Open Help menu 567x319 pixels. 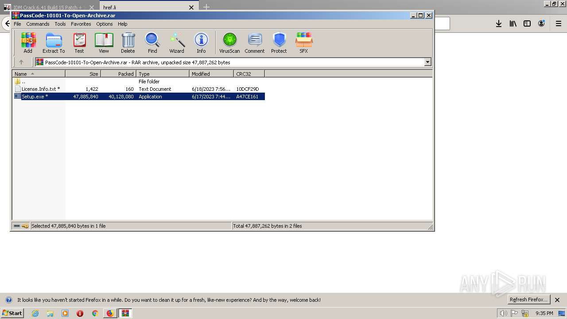[x=123, y=24]
